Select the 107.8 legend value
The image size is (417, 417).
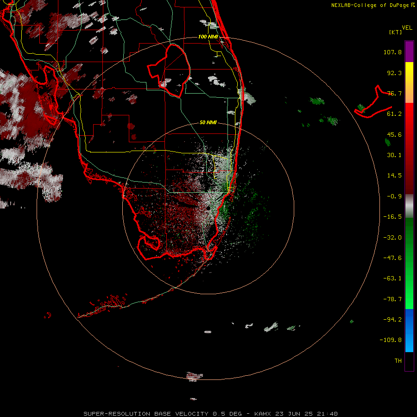[392, 52]
